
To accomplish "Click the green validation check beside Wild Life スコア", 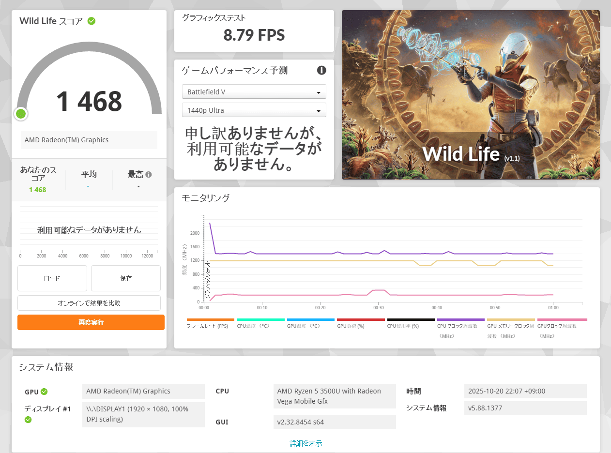I will [92, 21].
